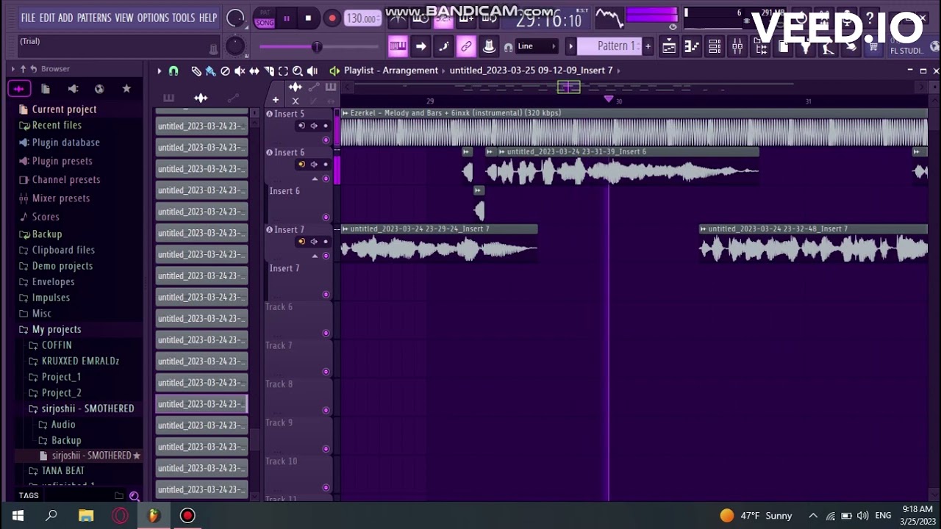Show audio clips in the picker panel
This screenshot has height=529, width=941.
(x=200, y=98)
